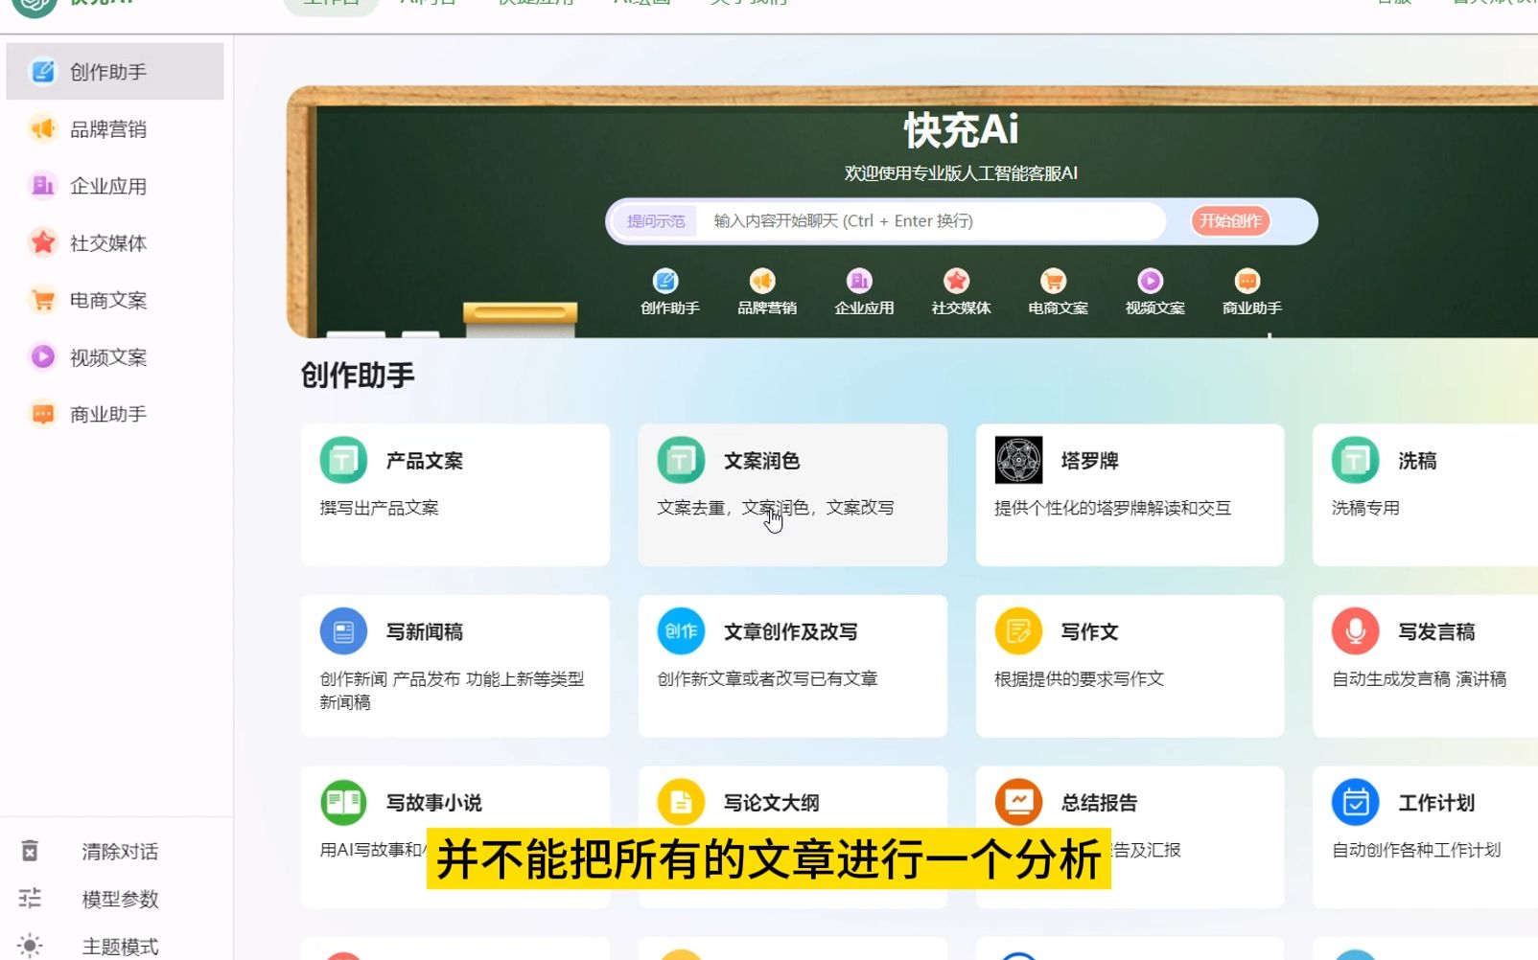Select the 写作文 yellow icon
This screenshot has height=960, width=1538.
point(1018,631)
